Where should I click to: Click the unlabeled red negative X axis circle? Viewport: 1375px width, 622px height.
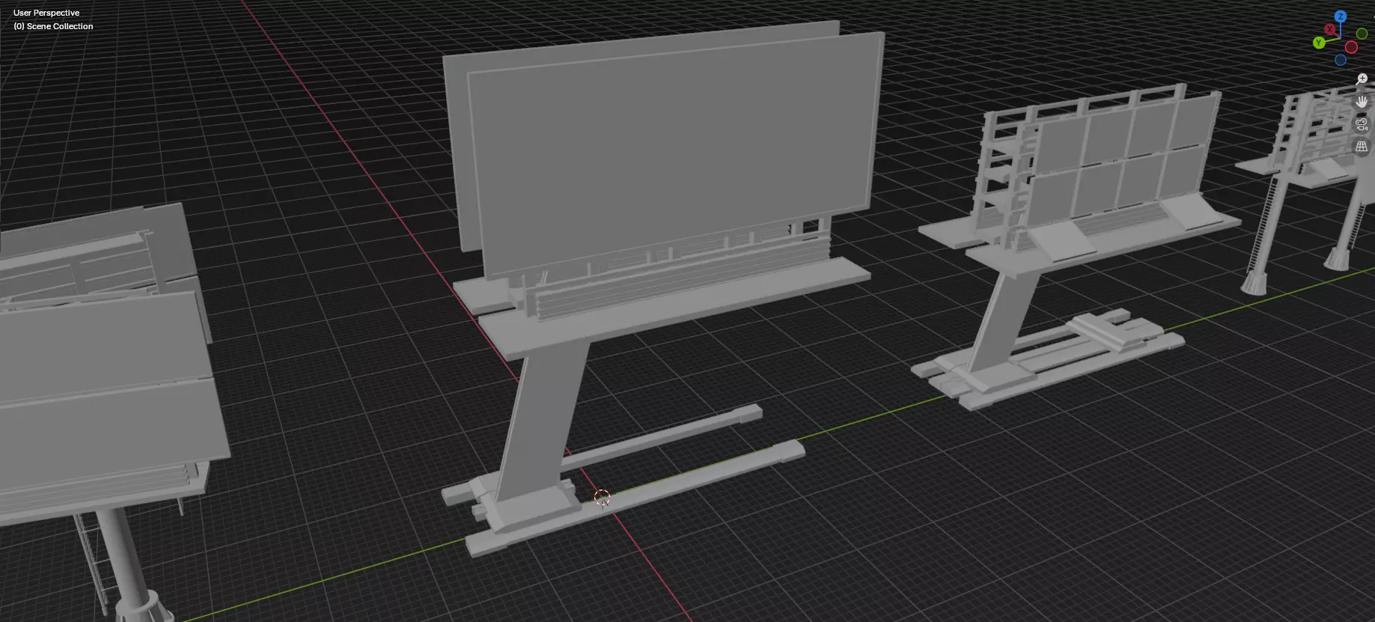(x=1351, y=47)
